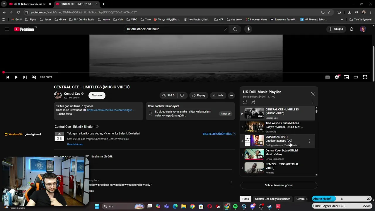Open centralcee.lnk.to description link
375x211 pixels.
pyautogui.click(x=110, y=110)
